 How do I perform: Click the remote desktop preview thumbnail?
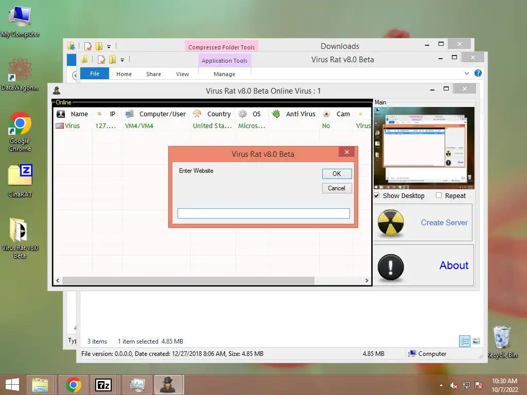pos(424,148)
